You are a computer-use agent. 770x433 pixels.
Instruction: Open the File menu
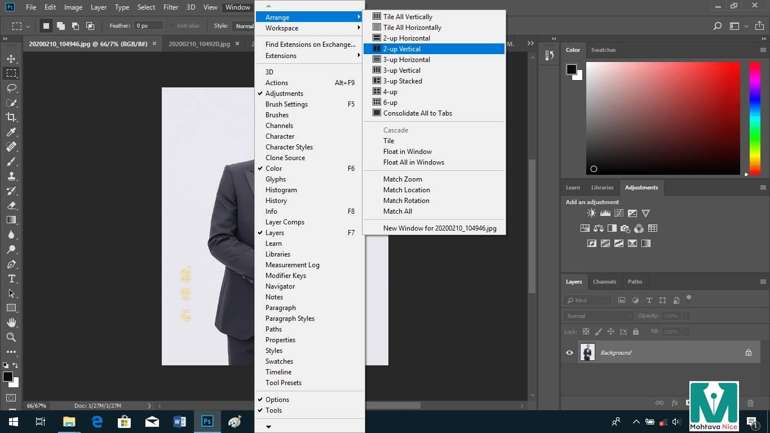[31, 7]
